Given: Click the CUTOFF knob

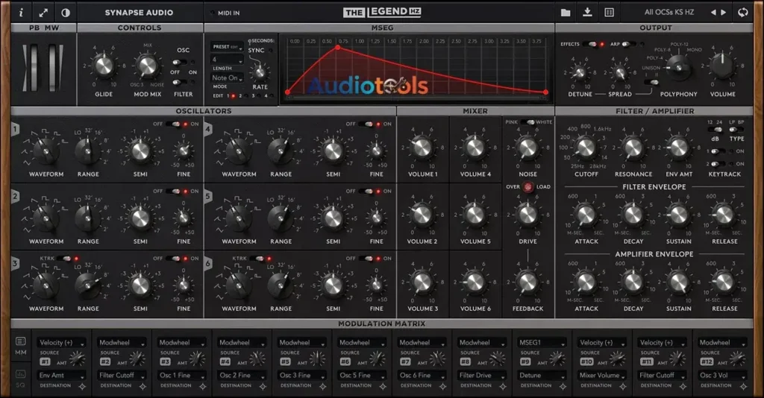Looking at the screenshot, I should click(x=586, y=148).
